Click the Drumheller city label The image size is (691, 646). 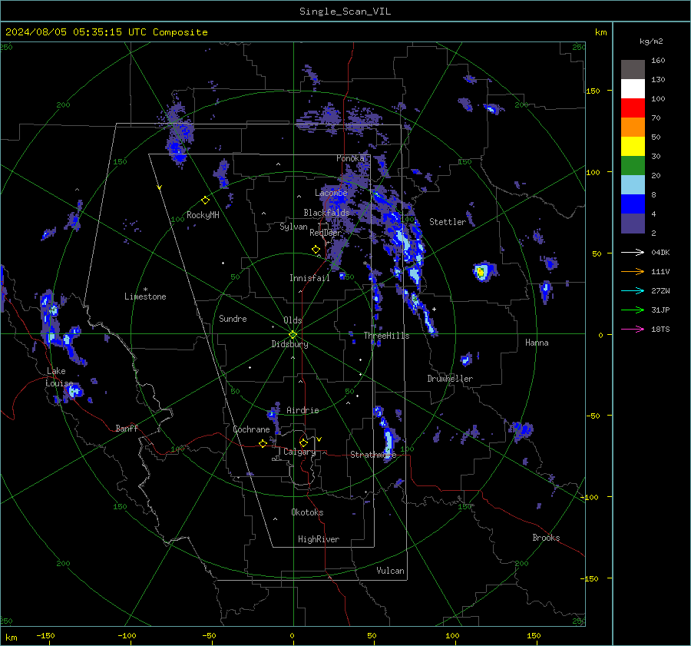[450, 379]
